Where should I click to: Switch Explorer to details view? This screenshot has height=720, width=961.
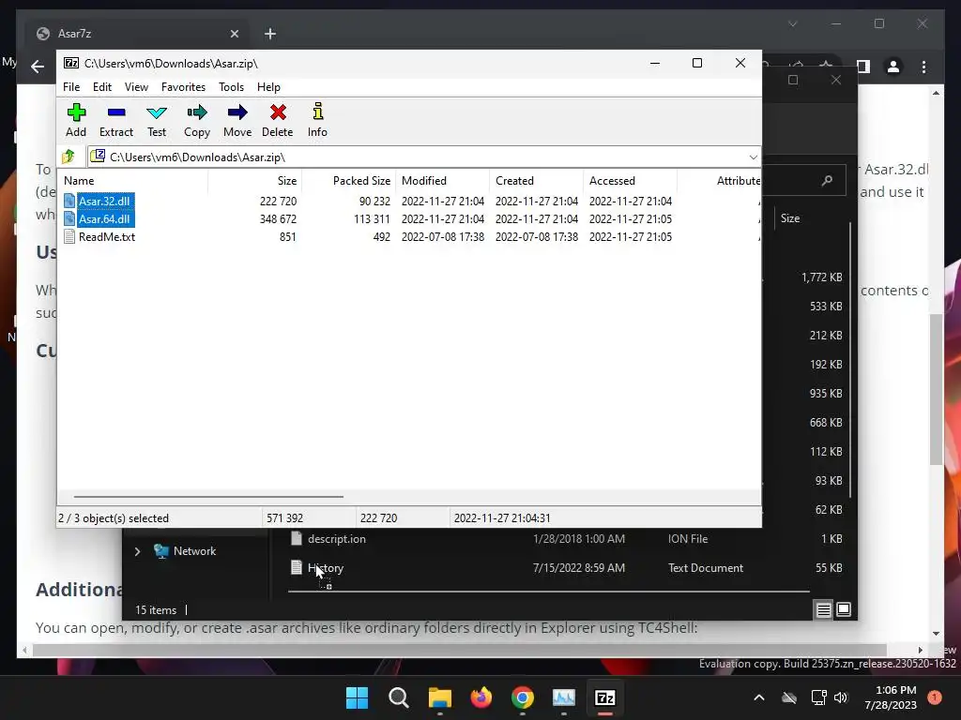click(x=824, y=609)
